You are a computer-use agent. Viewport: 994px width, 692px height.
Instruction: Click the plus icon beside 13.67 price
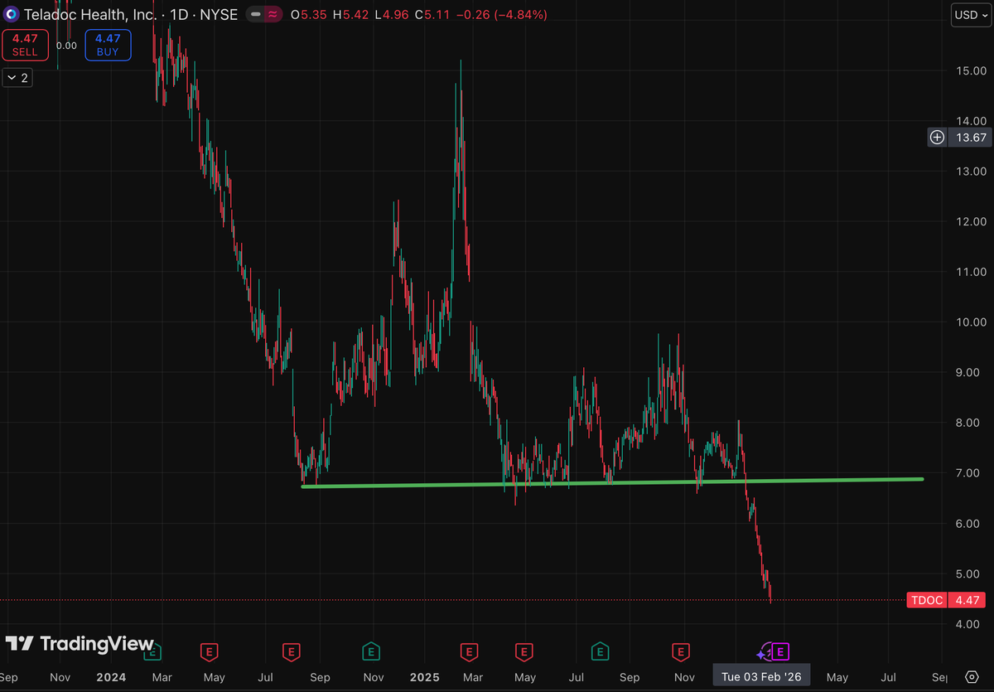coord(937,138)
